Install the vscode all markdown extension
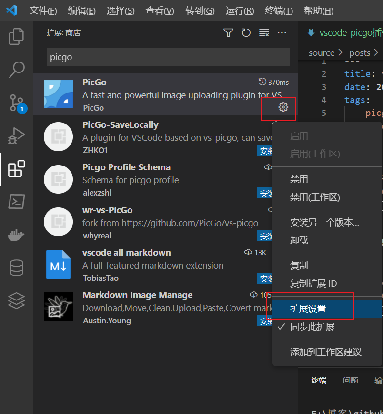 (265, 279)
